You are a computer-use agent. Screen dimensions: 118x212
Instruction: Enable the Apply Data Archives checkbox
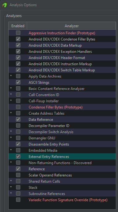pos(18,76)
